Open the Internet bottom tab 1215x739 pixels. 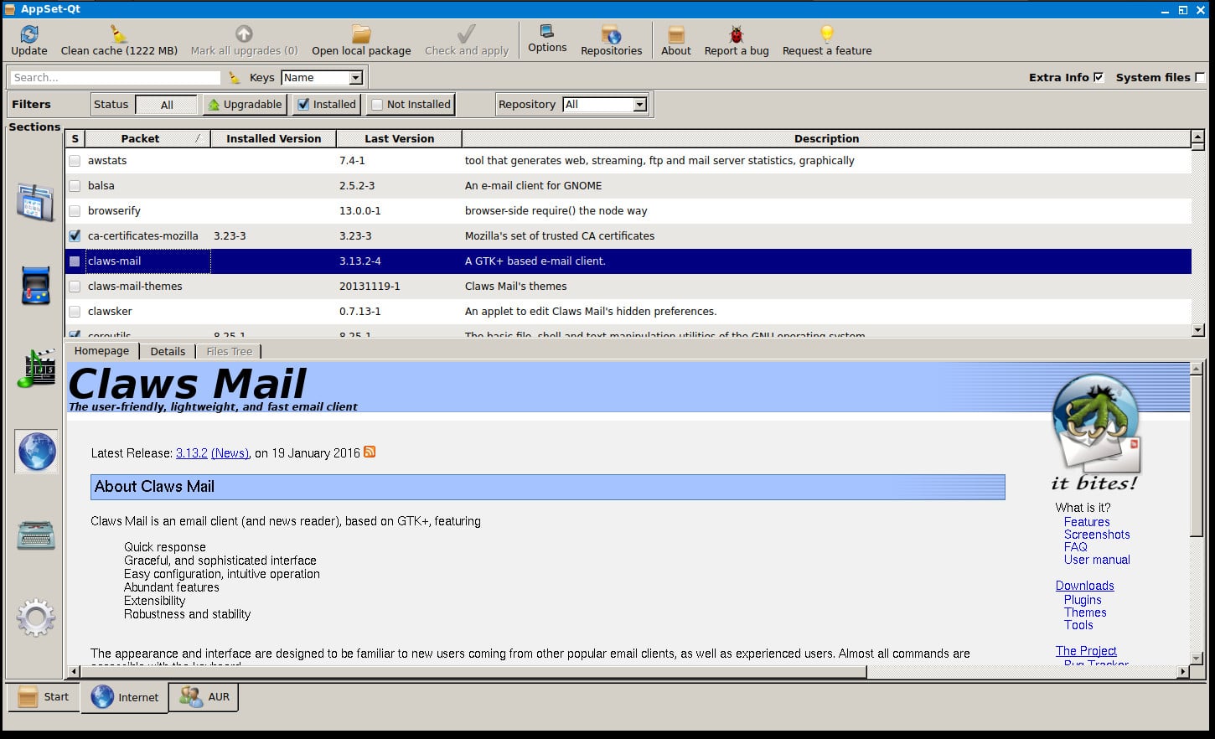[124, 697]
